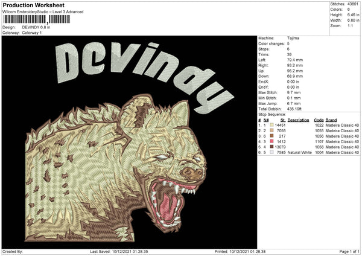Click the Zoom value 1:1
Image resolution: width=362 pixels, height=256 pixels.
350,25
